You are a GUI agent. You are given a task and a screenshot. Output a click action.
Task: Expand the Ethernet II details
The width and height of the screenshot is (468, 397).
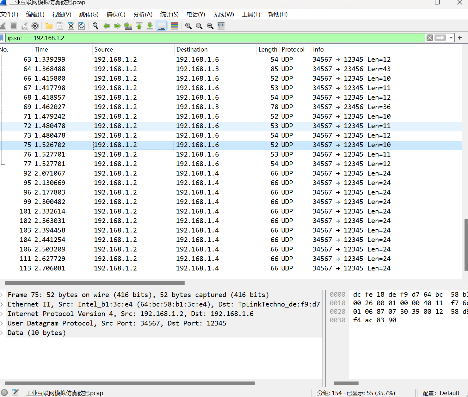(x=2, y=304)
